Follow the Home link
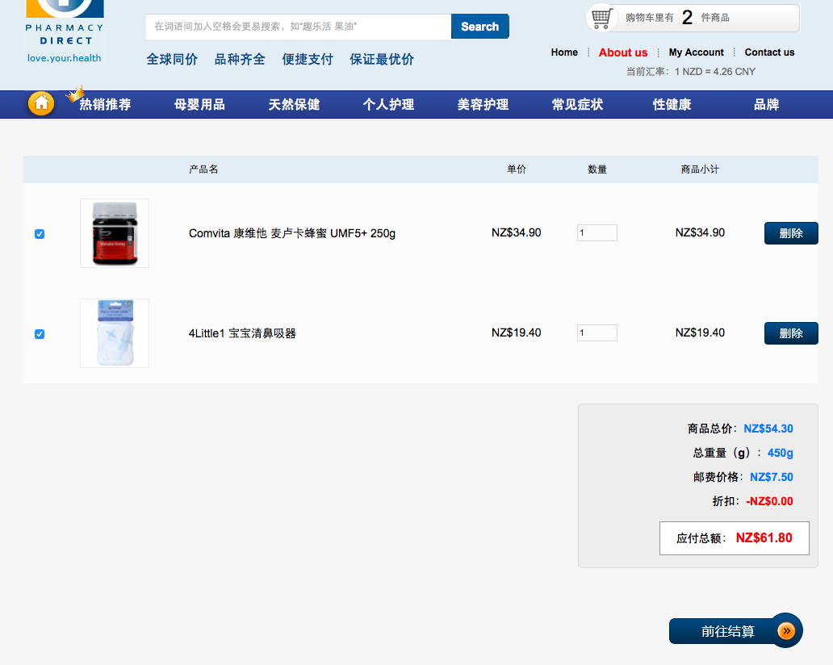This screenshot has width=833, height=665. coord(564,52)
